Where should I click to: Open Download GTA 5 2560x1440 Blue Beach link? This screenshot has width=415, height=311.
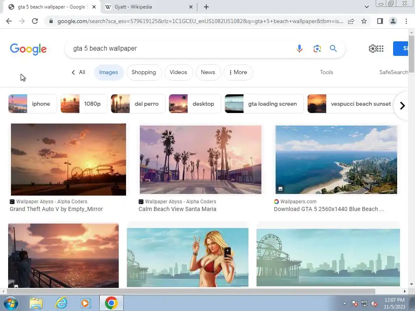click(x=329, y=209)
